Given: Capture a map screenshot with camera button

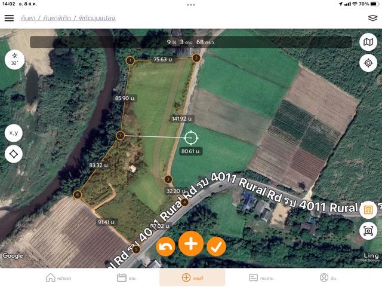Looking at the screenshot, I should 368,231.
